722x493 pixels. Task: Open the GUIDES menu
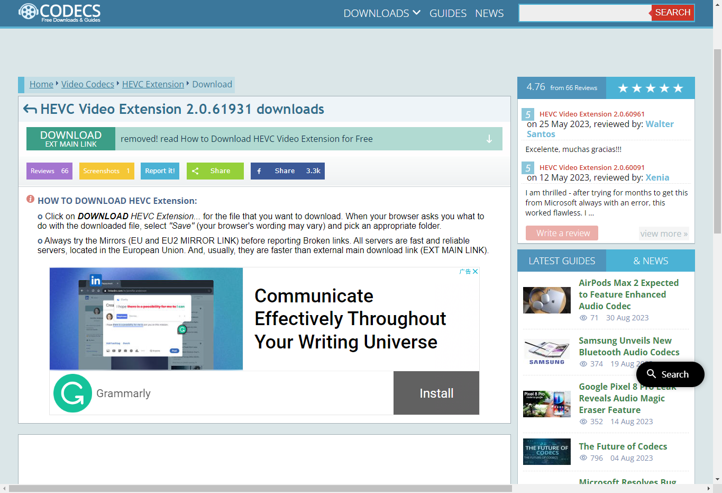448,13
